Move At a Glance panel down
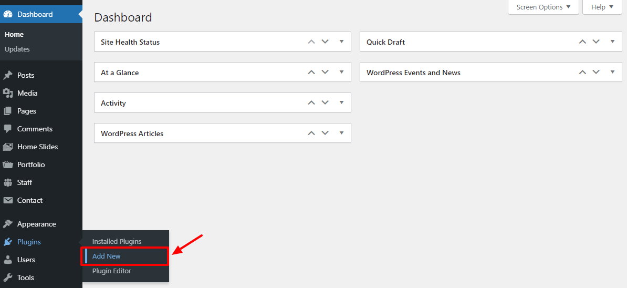Image resolution: width=627 pixels, height=288 pixels. (325, 72)
